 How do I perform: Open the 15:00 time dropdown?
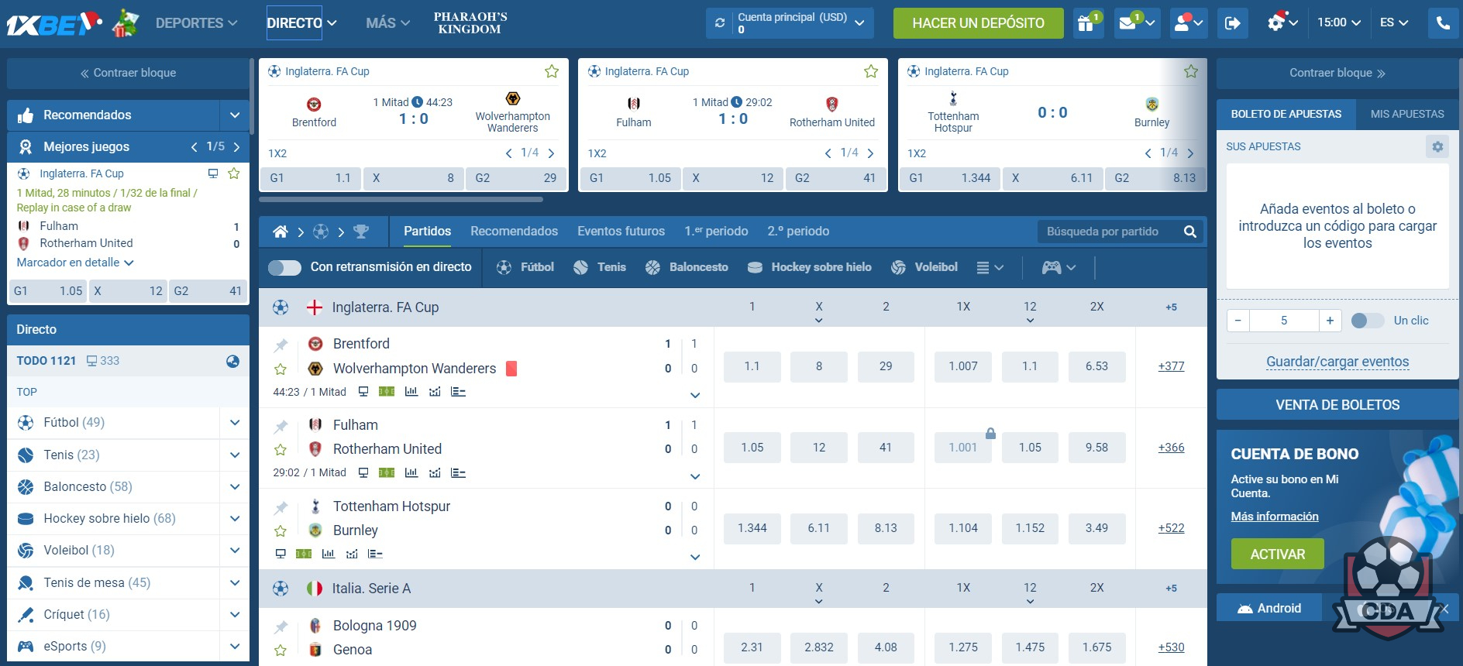click(x=1339, y=23)
